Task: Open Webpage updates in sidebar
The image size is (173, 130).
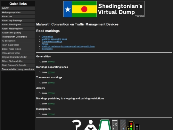Action: tap(18, 13)
